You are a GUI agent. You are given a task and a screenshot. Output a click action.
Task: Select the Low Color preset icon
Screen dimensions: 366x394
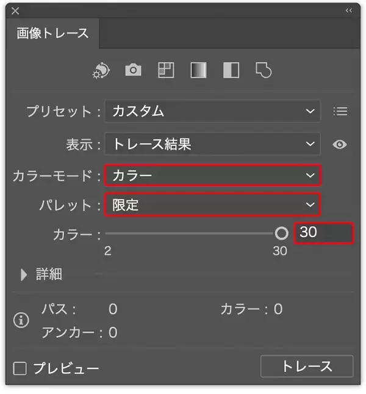coord(166,70)
